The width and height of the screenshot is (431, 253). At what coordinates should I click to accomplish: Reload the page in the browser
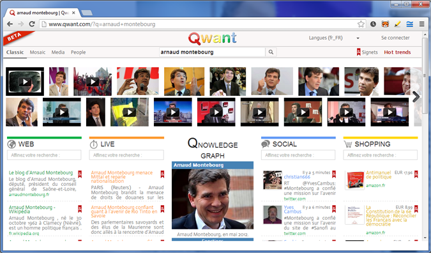(32, 24)
